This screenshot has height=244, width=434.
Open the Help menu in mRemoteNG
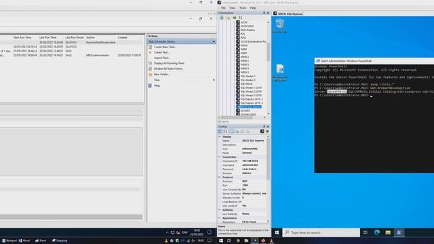[x=253, y=7]
